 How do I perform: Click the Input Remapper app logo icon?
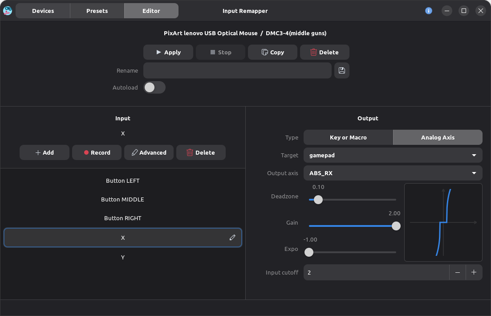[x=8, y=11]
